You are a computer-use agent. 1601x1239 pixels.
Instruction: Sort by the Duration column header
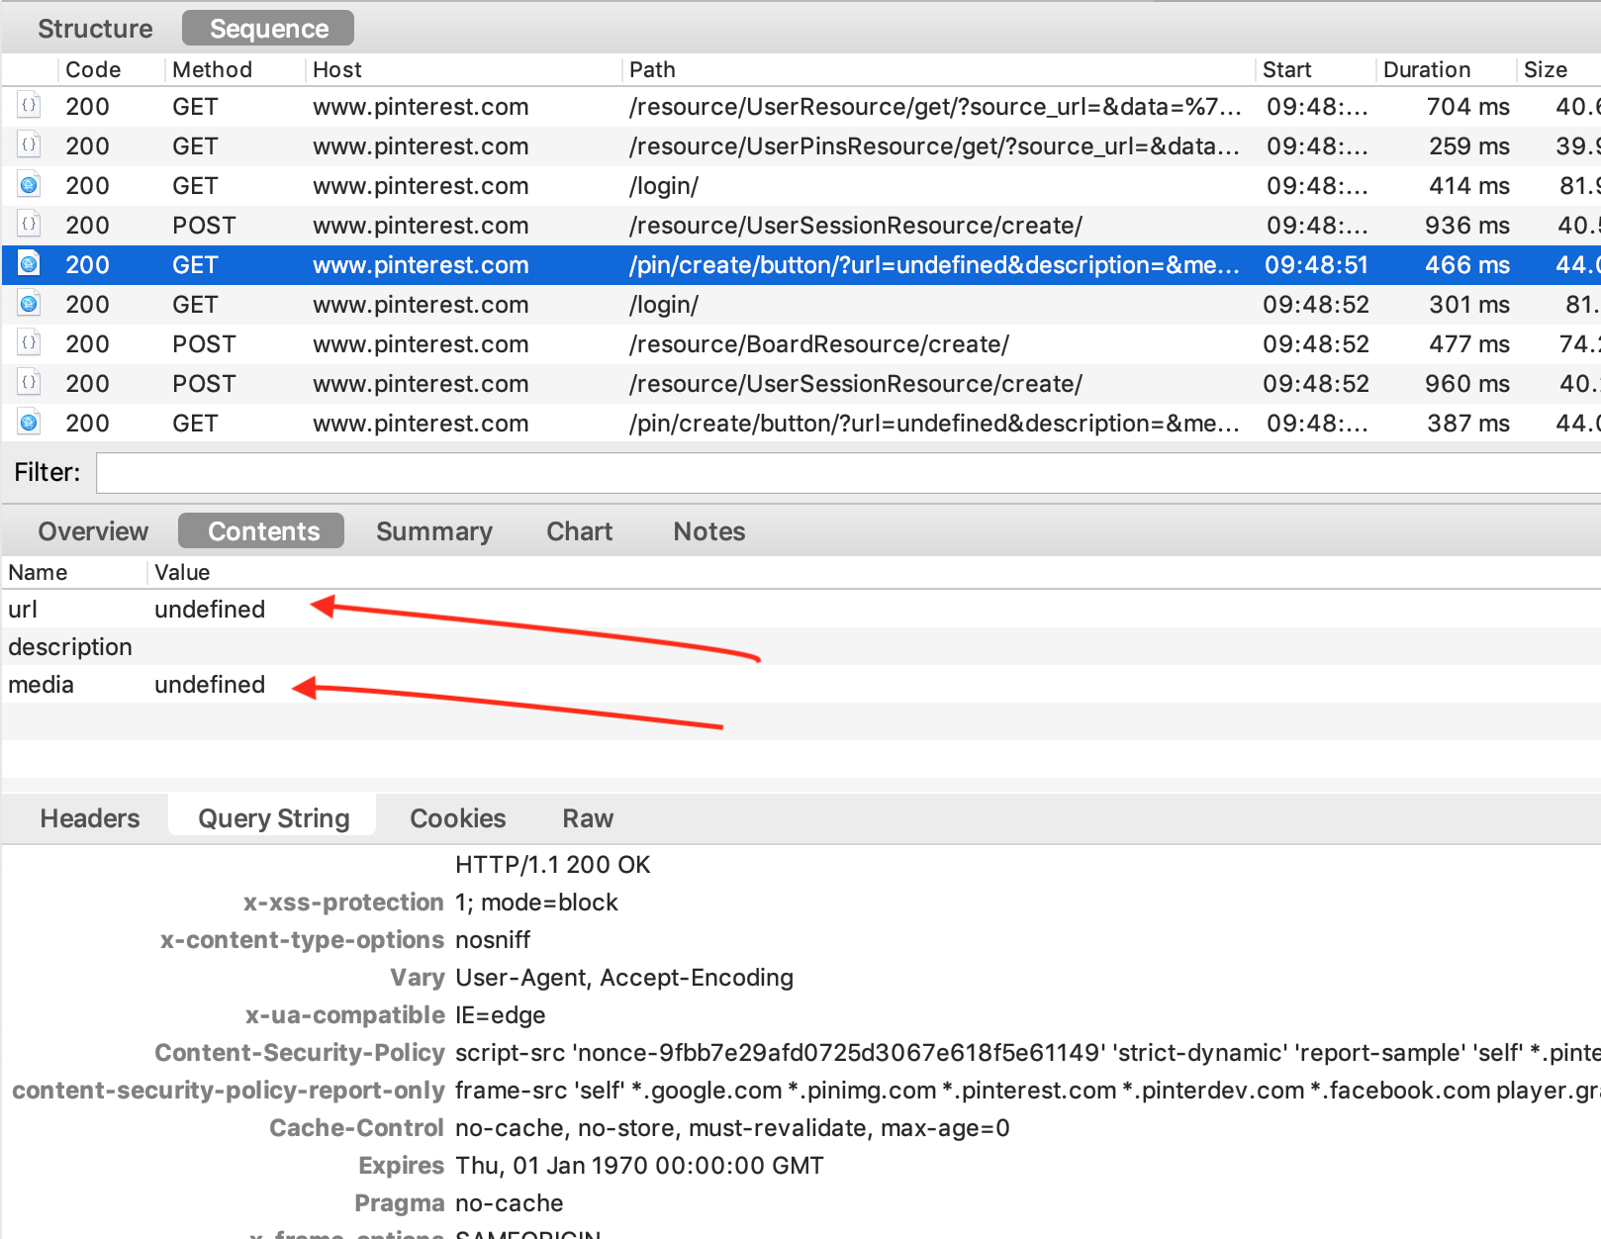point(1445,69)
